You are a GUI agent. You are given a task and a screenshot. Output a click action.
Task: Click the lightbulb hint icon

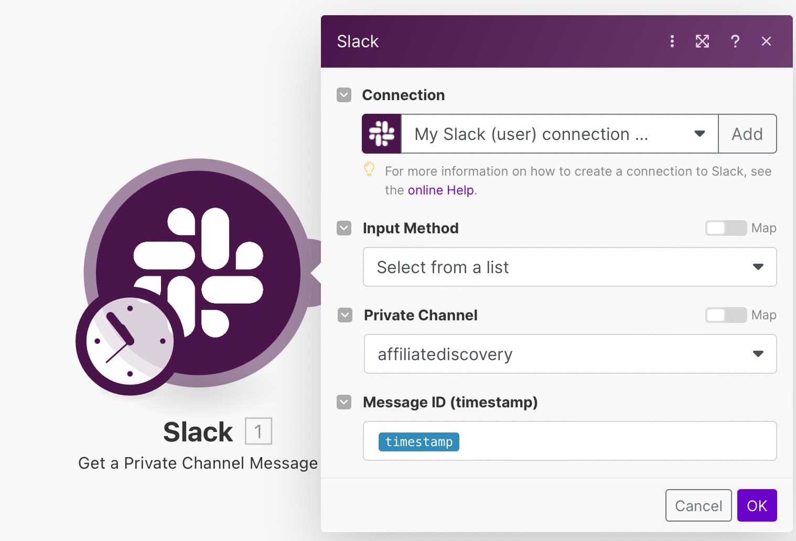coord(369,169)
